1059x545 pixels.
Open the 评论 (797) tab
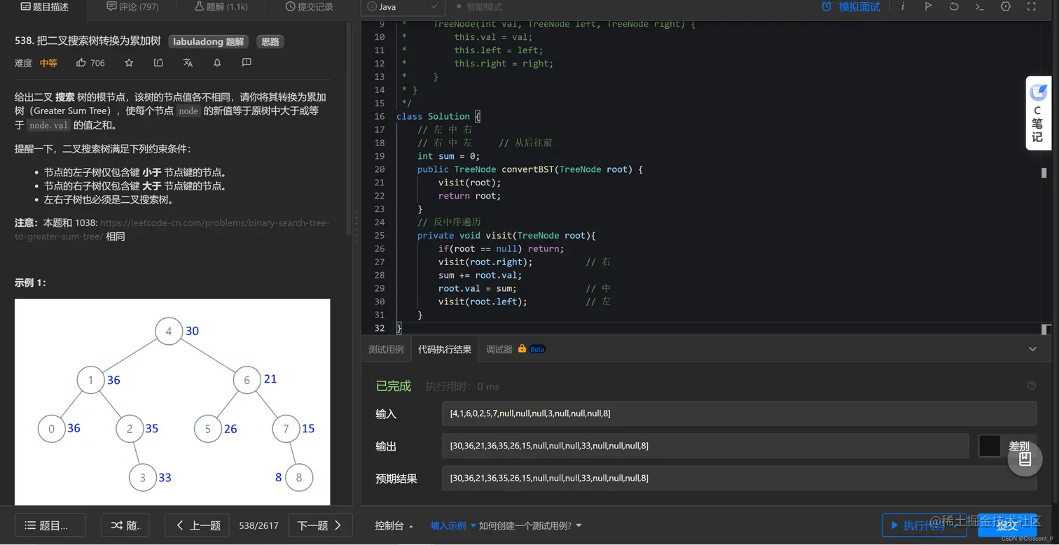click(x=132, y=7)
